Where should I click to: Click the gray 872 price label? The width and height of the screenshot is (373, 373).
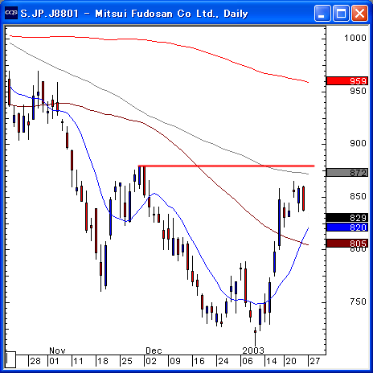click(347, 172)
